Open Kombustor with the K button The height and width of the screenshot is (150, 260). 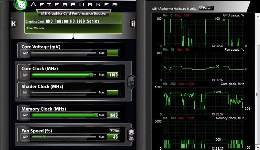tap(14, 23)
